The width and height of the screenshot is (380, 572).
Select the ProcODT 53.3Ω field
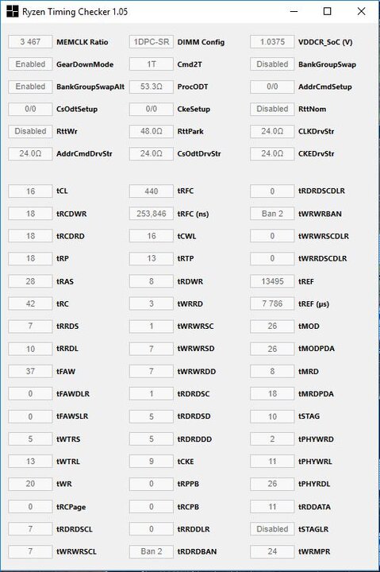pos(152,87)
